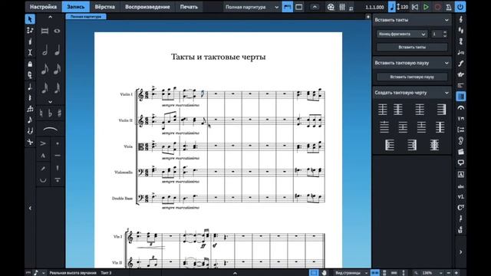
Task: Choose the whole note duration
Action: (57, 31)
